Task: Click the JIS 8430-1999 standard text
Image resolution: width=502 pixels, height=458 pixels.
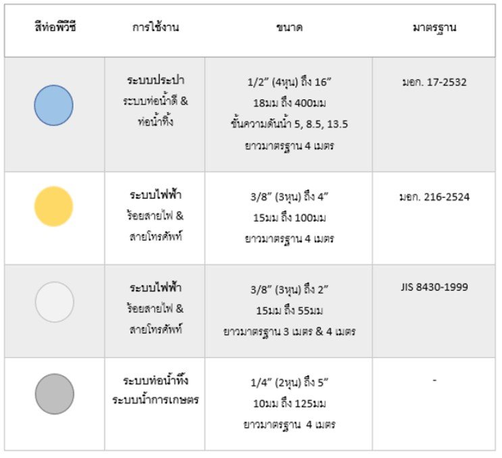Action: pos(434,287)
